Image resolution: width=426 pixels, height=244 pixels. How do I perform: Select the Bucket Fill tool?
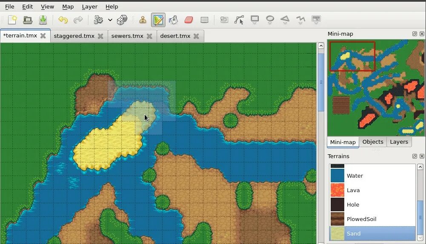(x=173, y=20)
